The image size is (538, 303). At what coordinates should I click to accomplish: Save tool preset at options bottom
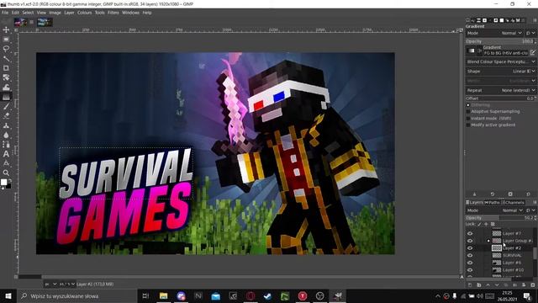(x=474, y=194)
